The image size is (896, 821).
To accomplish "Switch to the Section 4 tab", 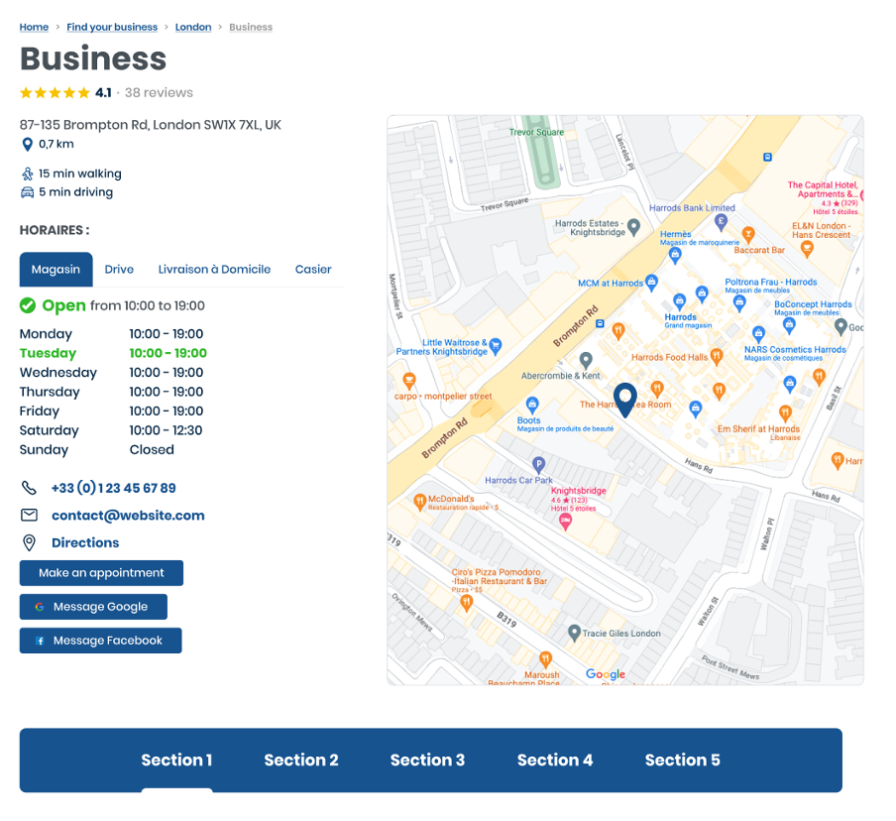I will coord(555,760).
